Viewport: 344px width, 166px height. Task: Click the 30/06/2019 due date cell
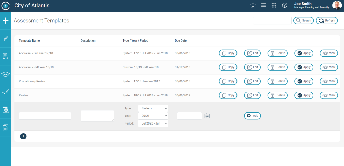182,95
